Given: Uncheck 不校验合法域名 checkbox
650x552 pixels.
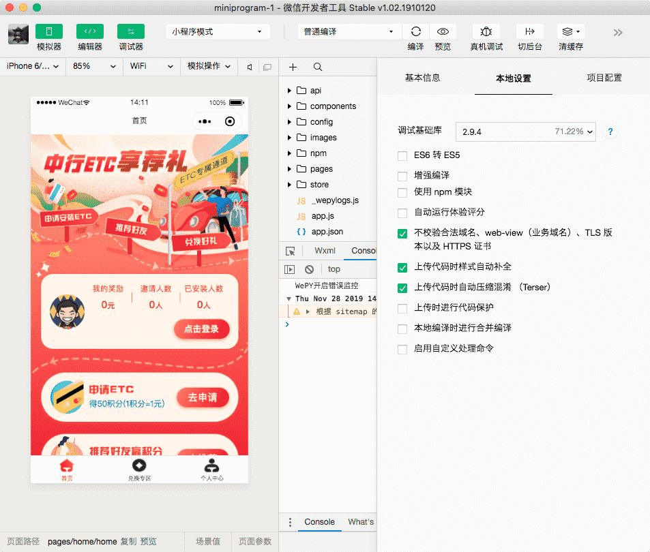Looking at the screenshot, I should (402, 234).
